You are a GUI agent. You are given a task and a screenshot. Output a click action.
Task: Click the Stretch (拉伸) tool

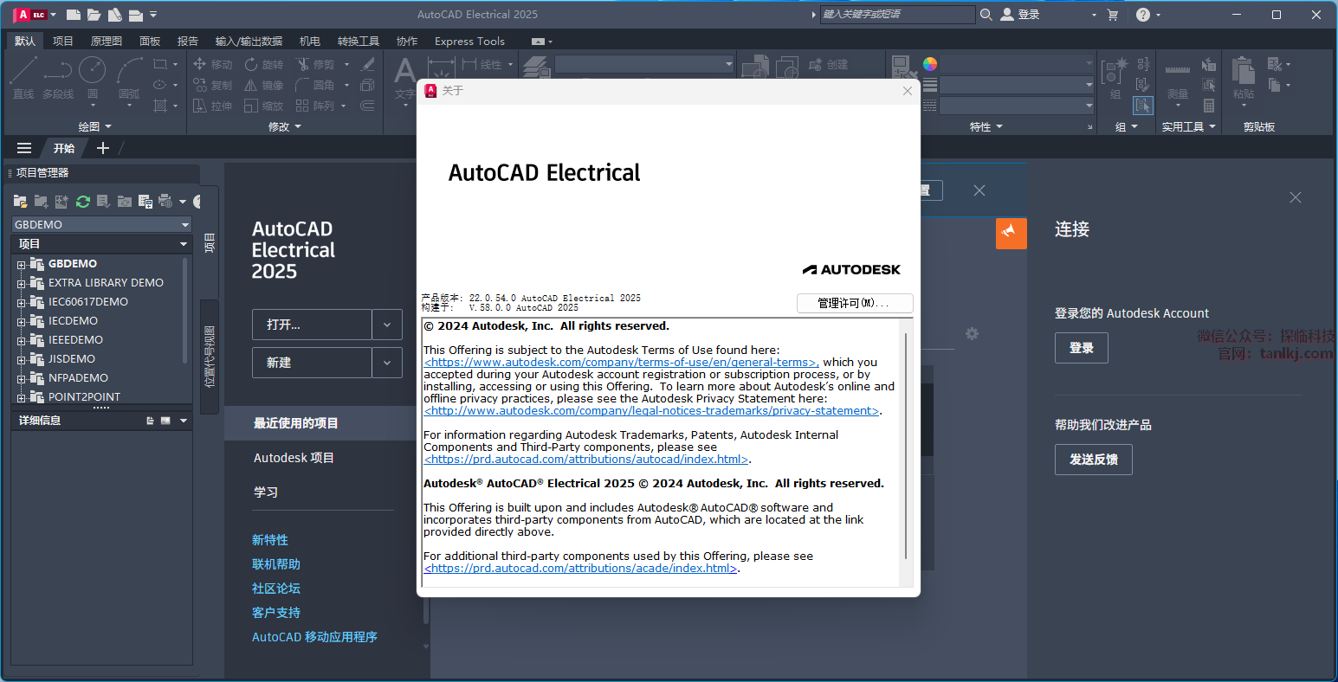[212, 106]
